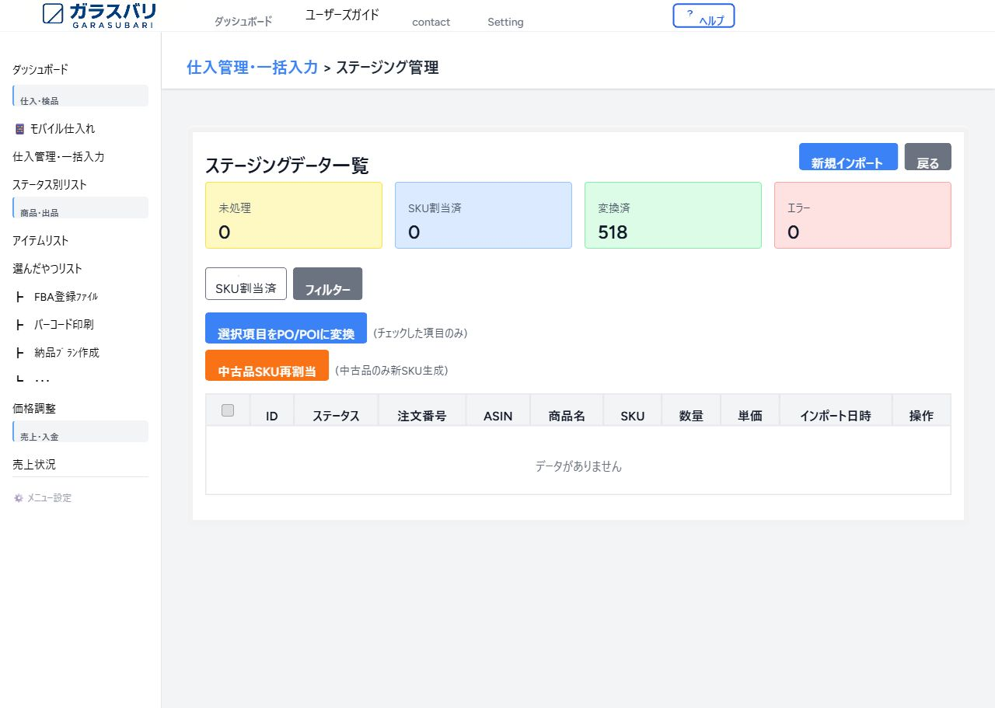Click the contact navigation entry
This screenshot has width=995, height=708.
pyautogui.click(x=431, y=23)
